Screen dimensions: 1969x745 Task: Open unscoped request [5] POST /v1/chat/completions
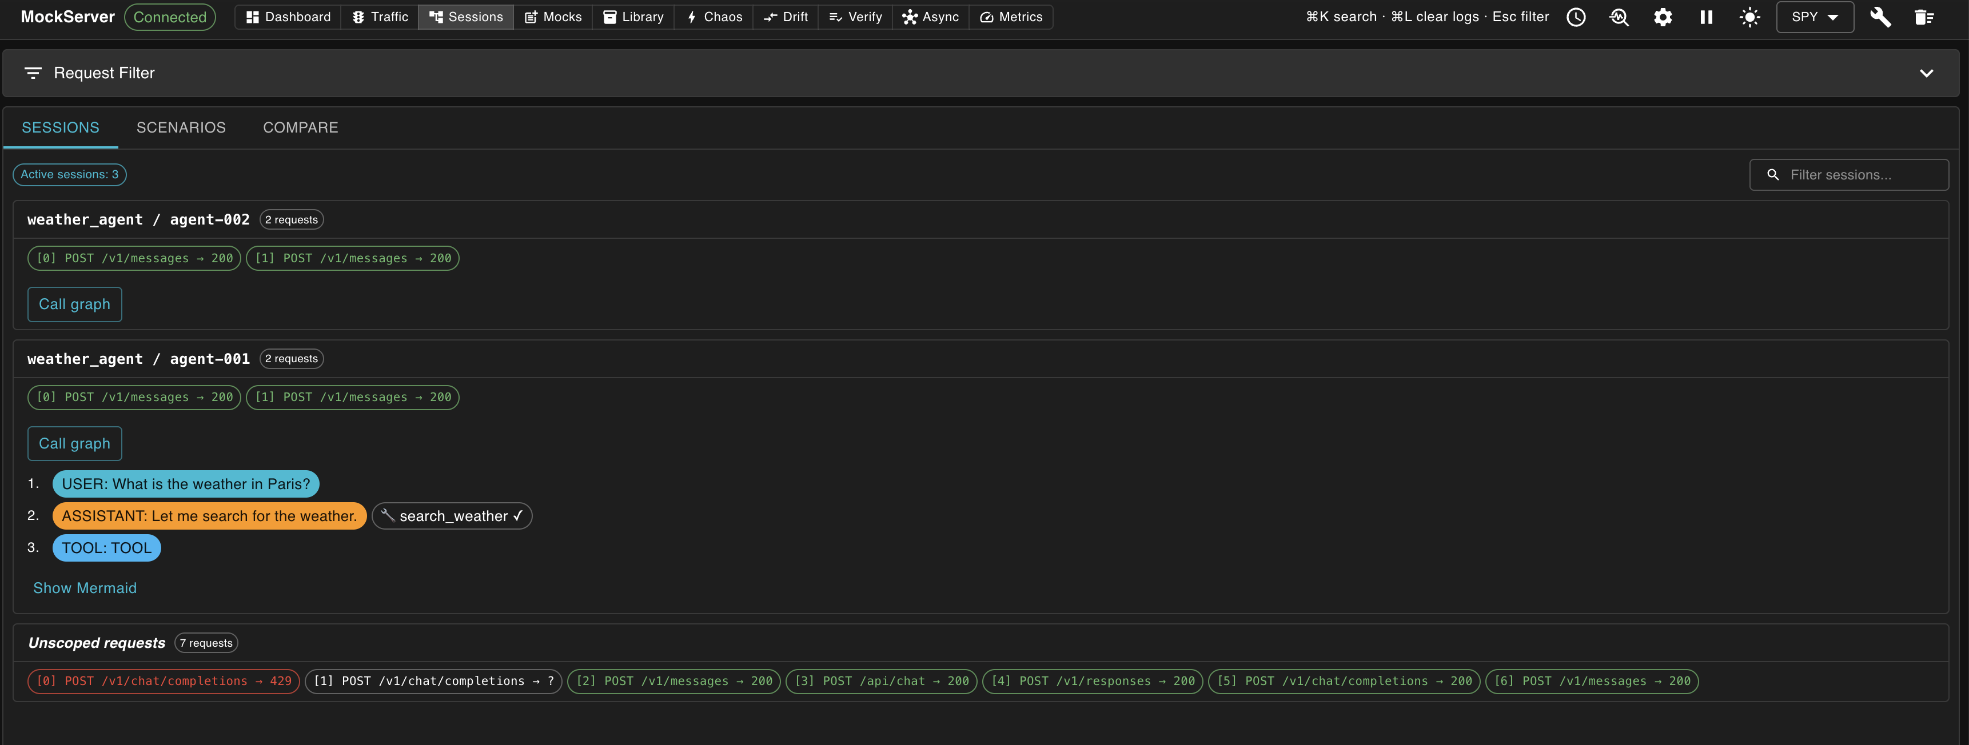[x=1345, y=682]
